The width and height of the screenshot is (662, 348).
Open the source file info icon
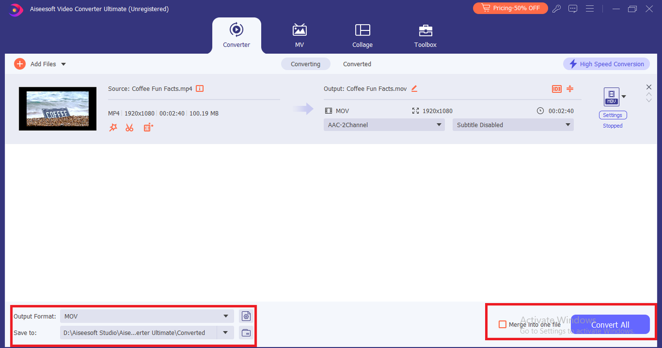pyautogui.click(x=200, y=88)
